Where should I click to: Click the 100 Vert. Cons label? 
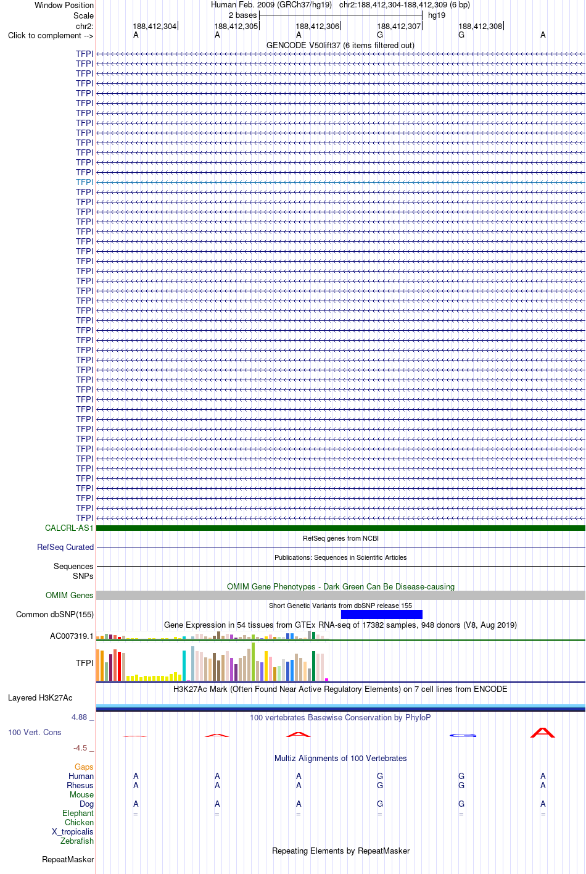pyautogui.click(x=35, y=732)
